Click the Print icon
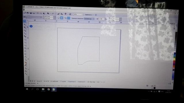Image resolution: width=184 pixels, height=103 pixels. 34,13
